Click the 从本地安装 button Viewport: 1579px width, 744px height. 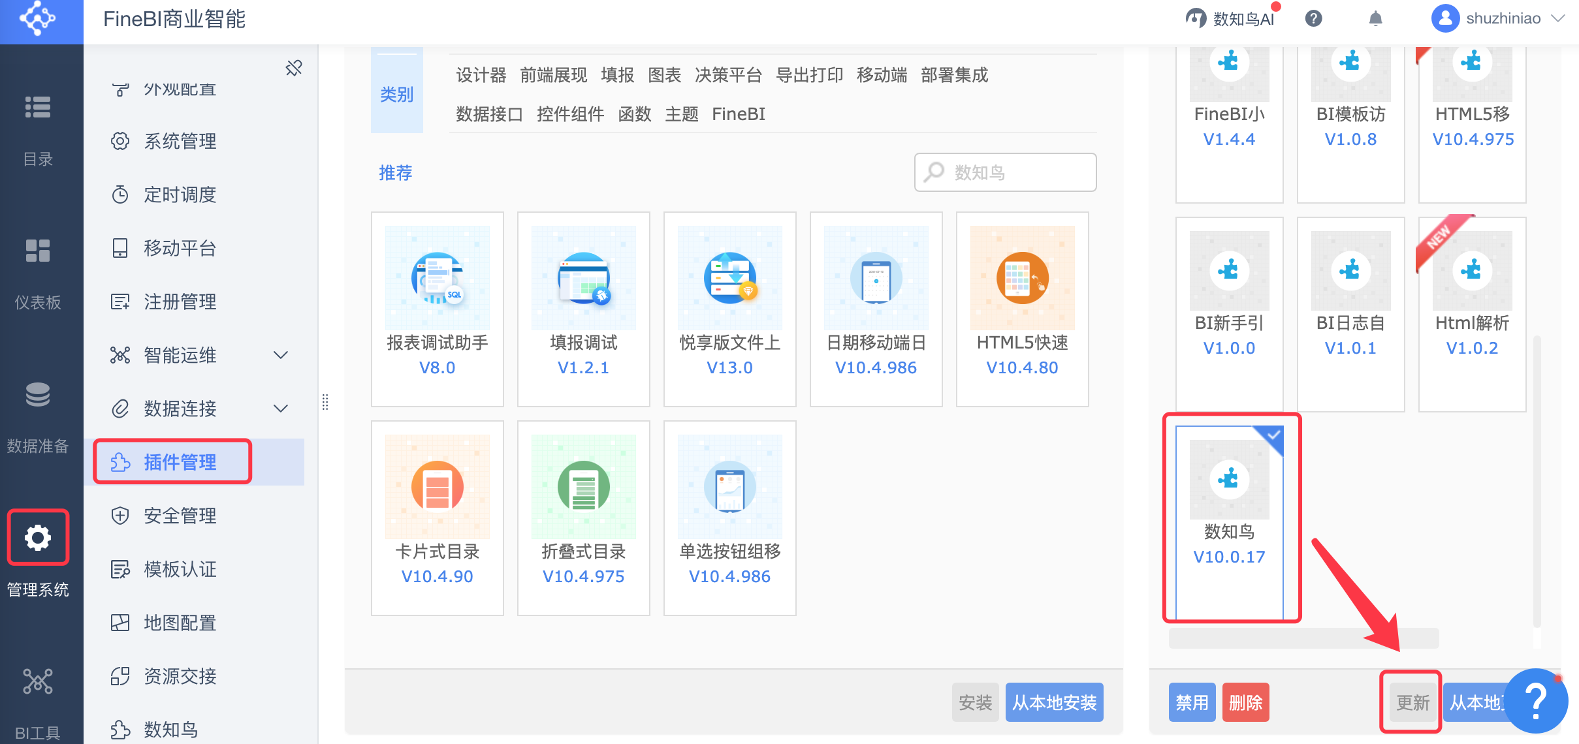pyautogui.click(x=1054, y=702)
